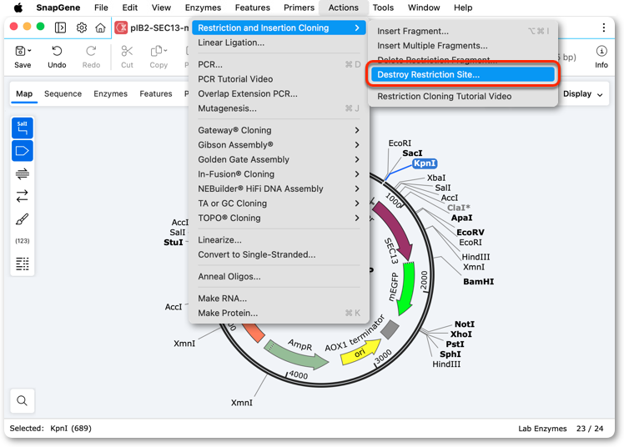Choose Overlap Extension PCR…
The width and height of the screenshot is (624, 447).
tap(279, 94)
